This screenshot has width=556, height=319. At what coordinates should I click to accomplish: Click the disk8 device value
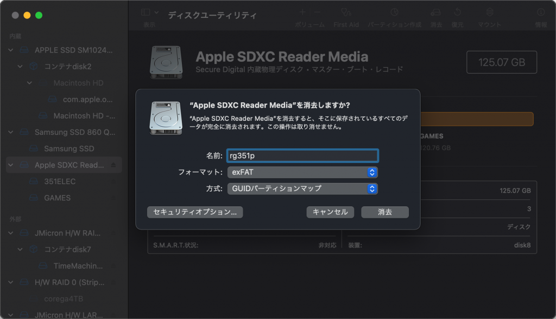tap(522, 245)
